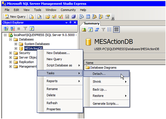
Task: Choose Delete from context menu
Action: (60, 95)
